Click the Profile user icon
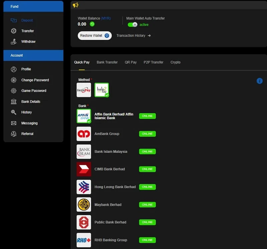 coord(14,69)
